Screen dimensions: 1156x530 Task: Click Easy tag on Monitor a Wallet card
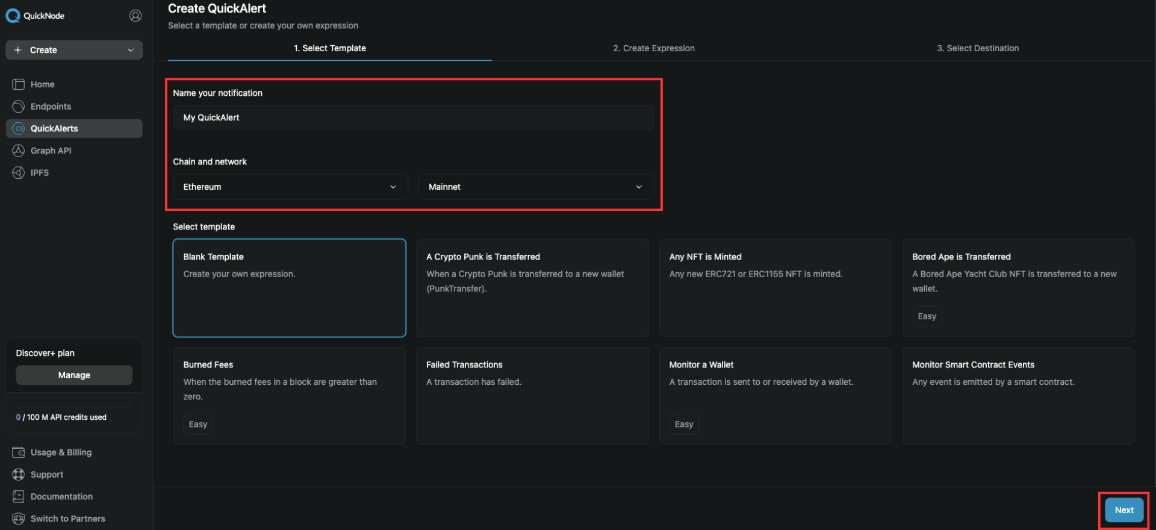coord(684,424)
